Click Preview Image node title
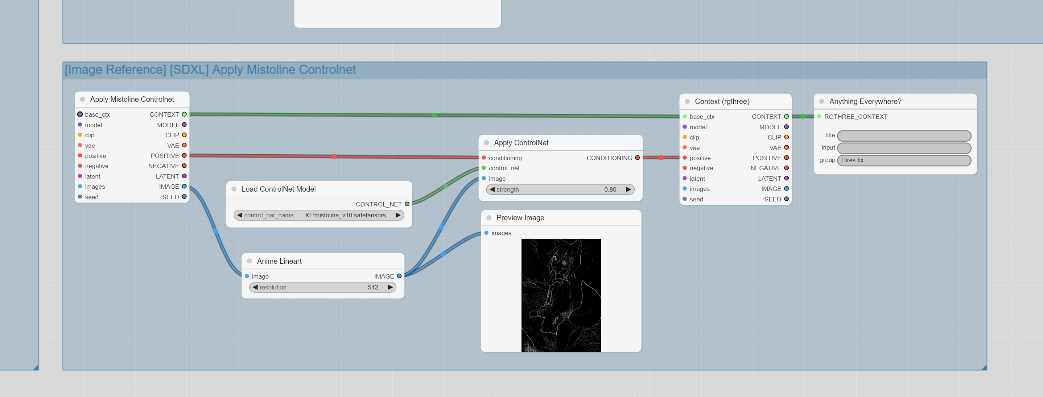 tap(520, 218)
